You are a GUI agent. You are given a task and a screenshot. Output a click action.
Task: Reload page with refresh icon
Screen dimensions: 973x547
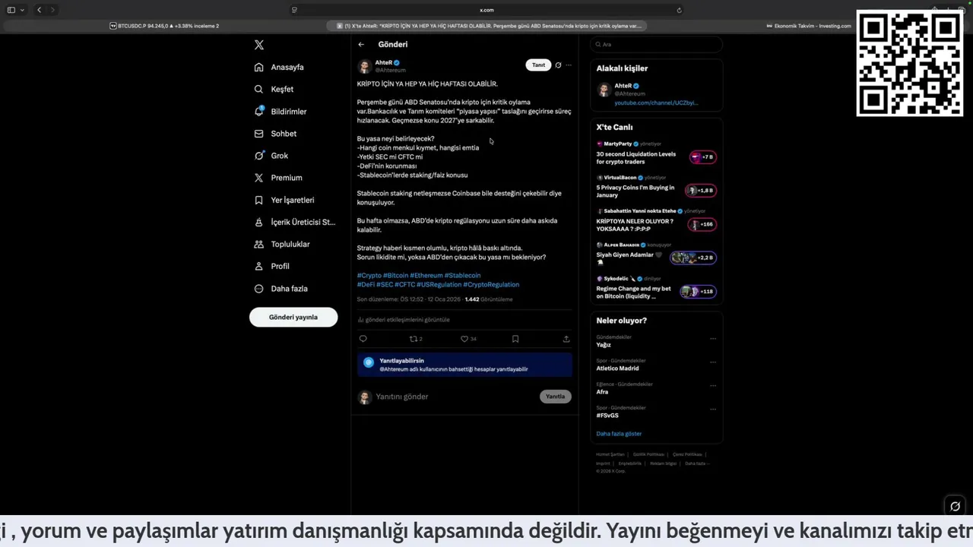click(679, 10)
